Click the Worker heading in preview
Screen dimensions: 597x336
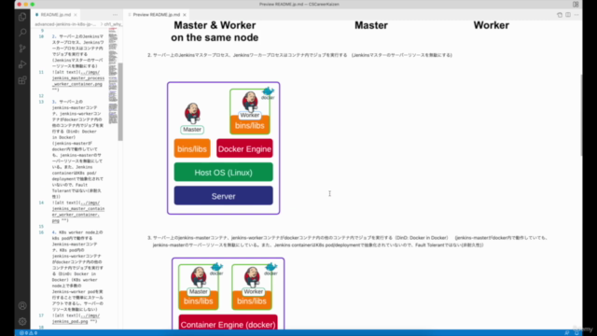pyautogui.click(x=492, y=25)
